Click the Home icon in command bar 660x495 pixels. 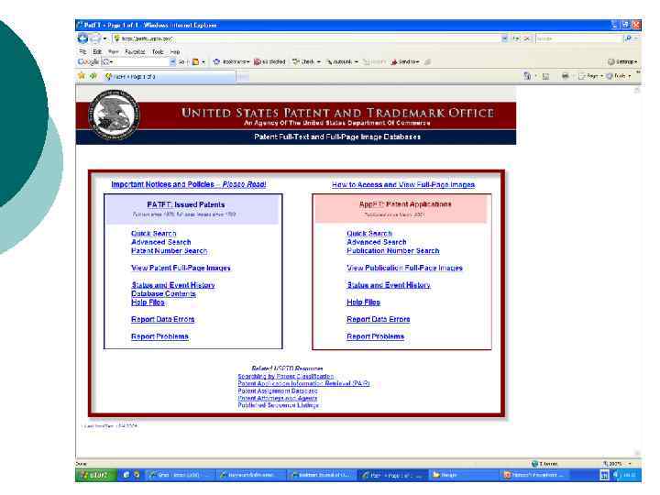click(x=527, y=76)
